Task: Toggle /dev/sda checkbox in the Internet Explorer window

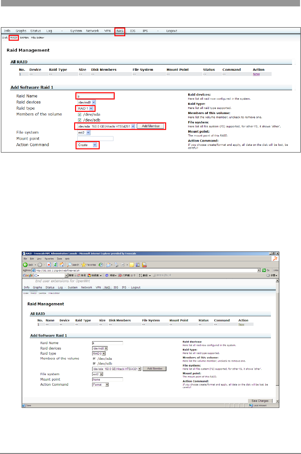Action: 94,359
